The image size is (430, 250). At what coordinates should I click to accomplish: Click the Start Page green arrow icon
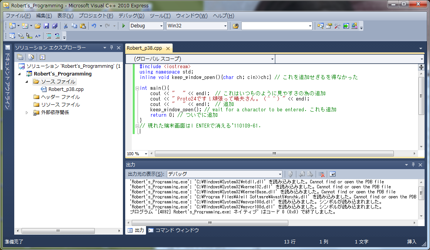coord(346,26)
